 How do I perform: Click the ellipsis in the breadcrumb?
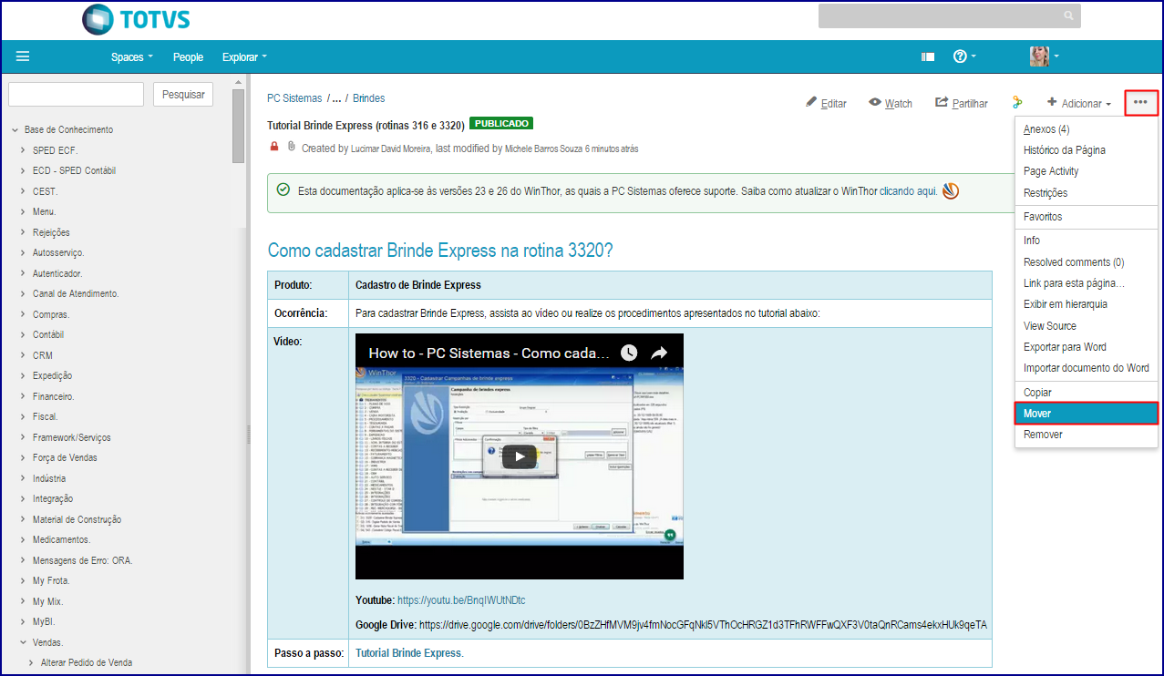click(x=336, y=98)
